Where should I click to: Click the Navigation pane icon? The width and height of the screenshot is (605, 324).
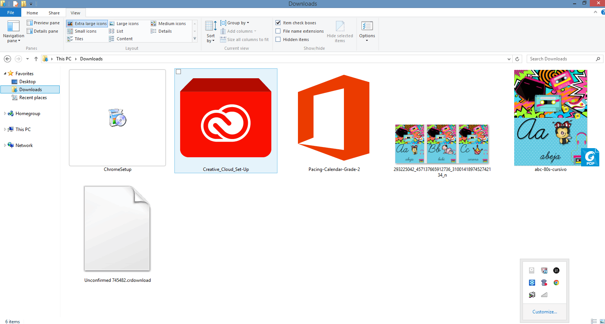point(14,26)
